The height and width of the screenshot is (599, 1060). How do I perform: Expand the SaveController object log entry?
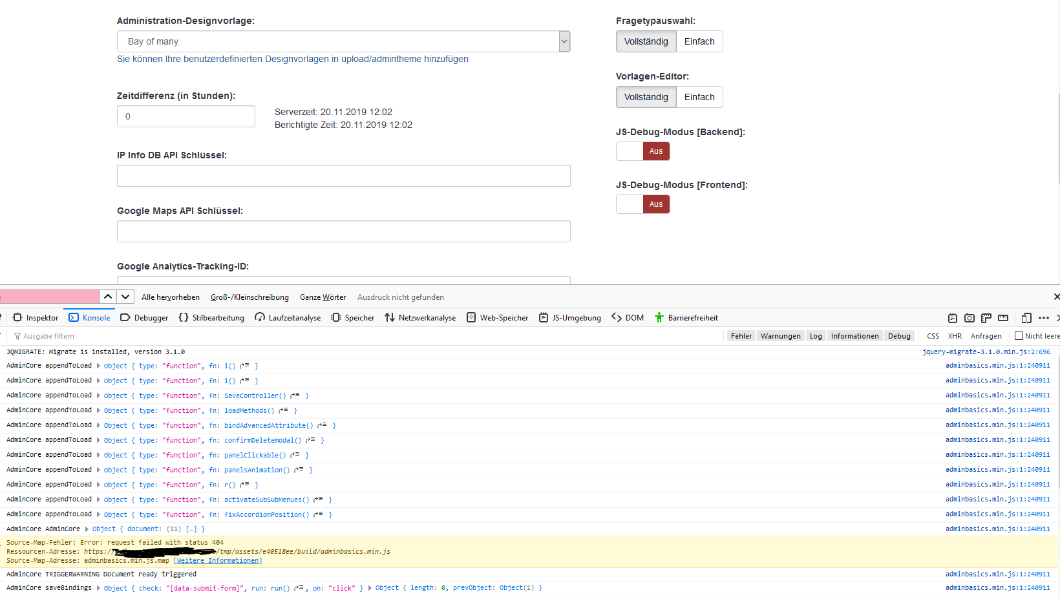pyautogui.click(x=98, y=395)
